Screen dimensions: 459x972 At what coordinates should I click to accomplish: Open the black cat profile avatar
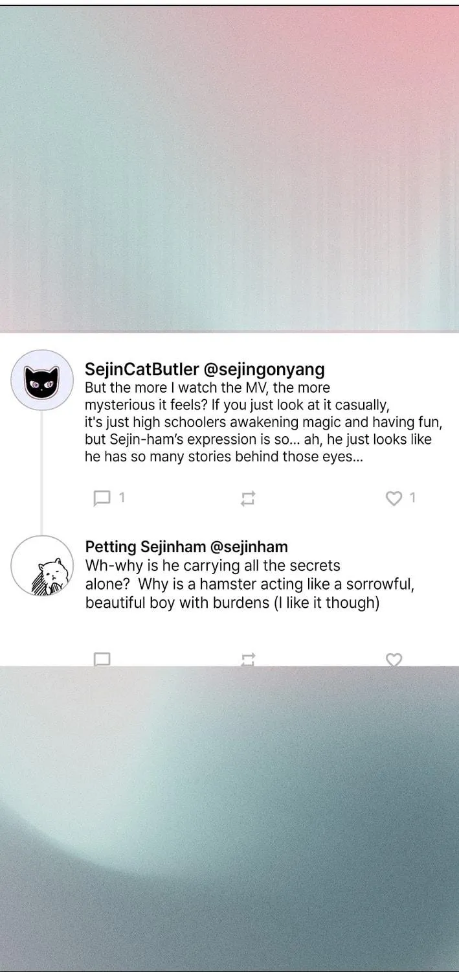[42, 380]
